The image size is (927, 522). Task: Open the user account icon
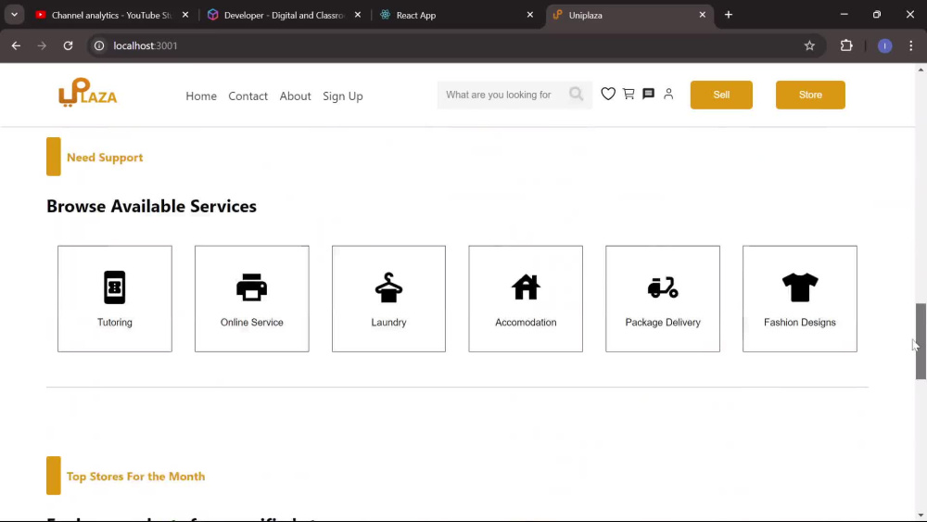point(668,94)
